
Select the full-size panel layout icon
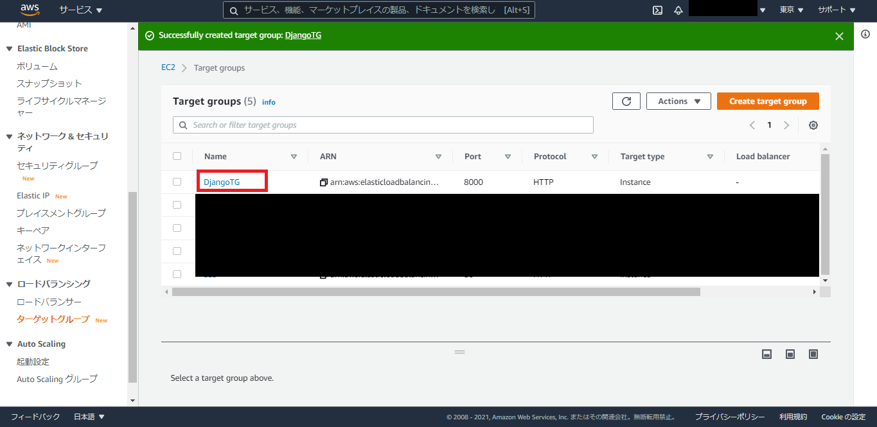(x=813, y=354)
